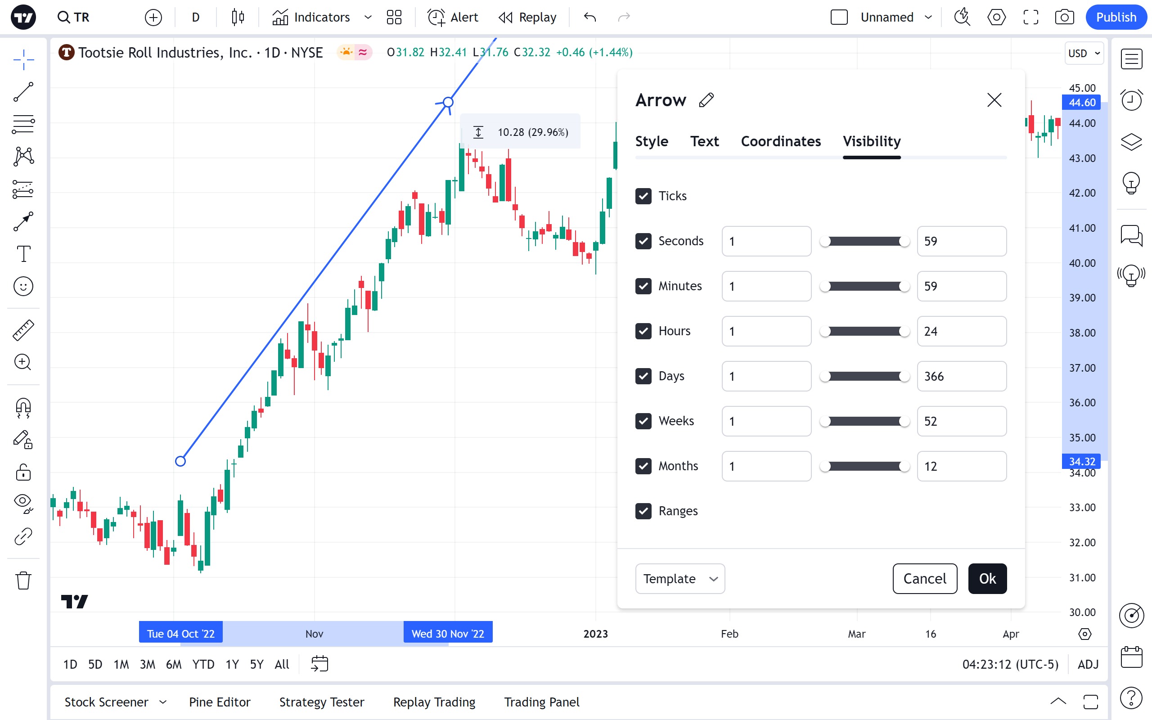Open the Template dropdown
The width and height of the screenshot is (1152, 720).
[680, 579]
